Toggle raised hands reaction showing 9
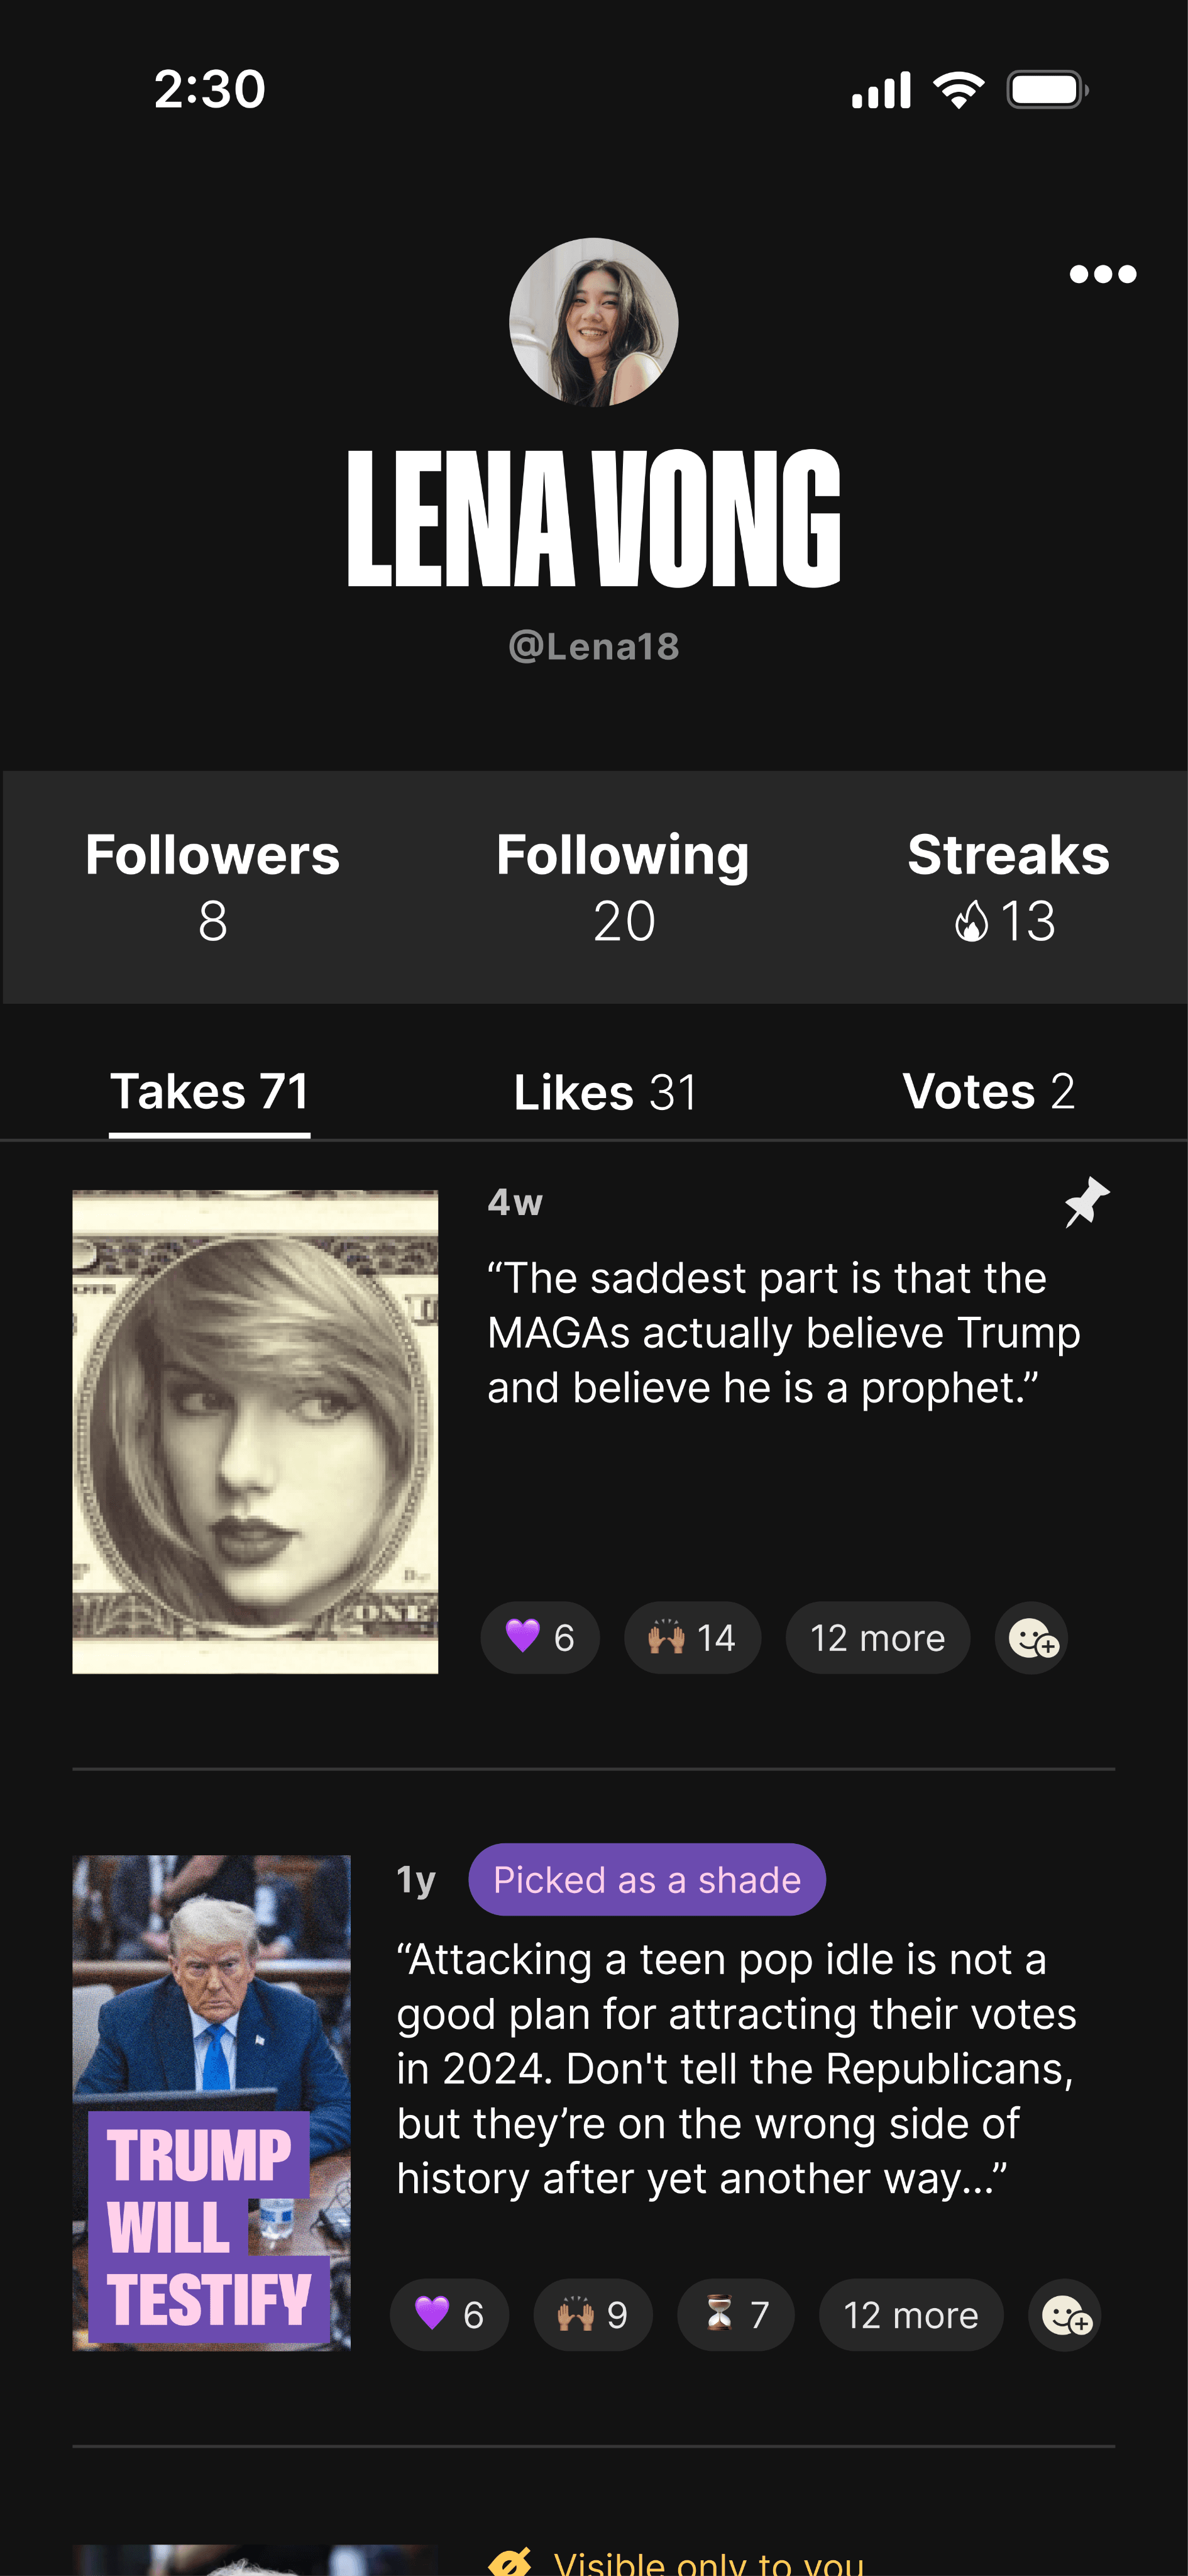The height and width of the screenshot is (2576, 1188). pos(593,2315)
